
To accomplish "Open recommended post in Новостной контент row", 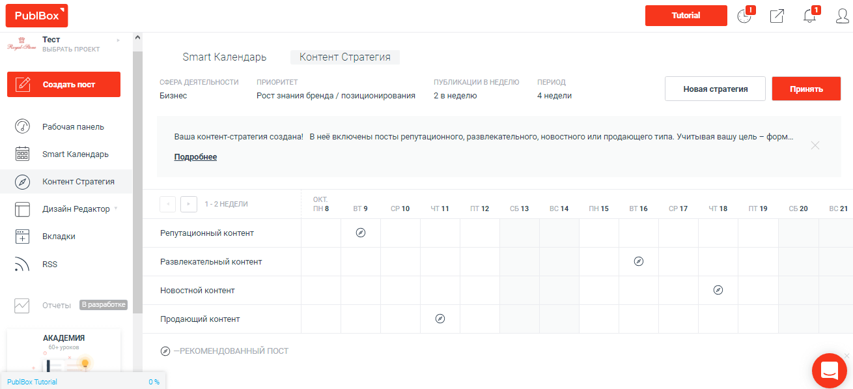I will (718, 290).
